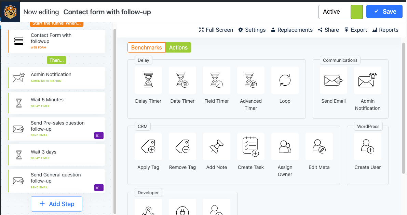Click the hourglass icon on Wait 5 Minutes step

pyautogui.click(x=19, y=103)
